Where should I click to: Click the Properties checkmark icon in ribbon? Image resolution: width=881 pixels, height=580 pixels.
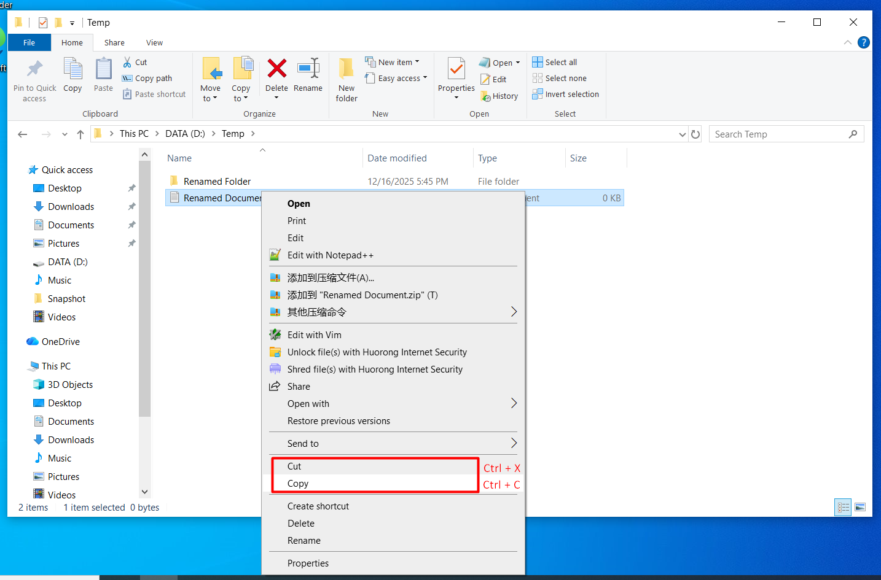[x=456, y=69]
